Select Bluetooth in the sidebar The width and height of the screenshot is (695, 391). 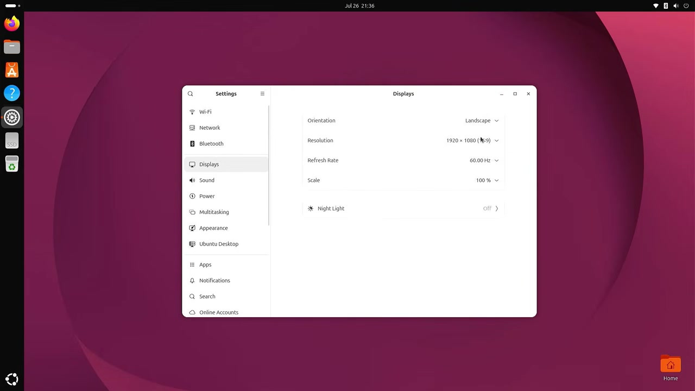(x=226, y=144)
